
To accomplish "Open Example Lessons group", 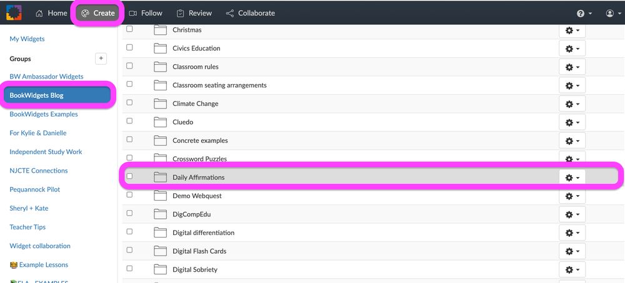I will (39, 265).
